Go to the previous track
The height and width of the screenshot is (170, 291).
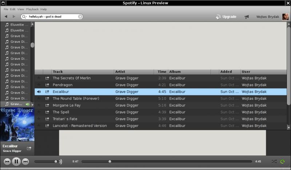pos(7,162)
